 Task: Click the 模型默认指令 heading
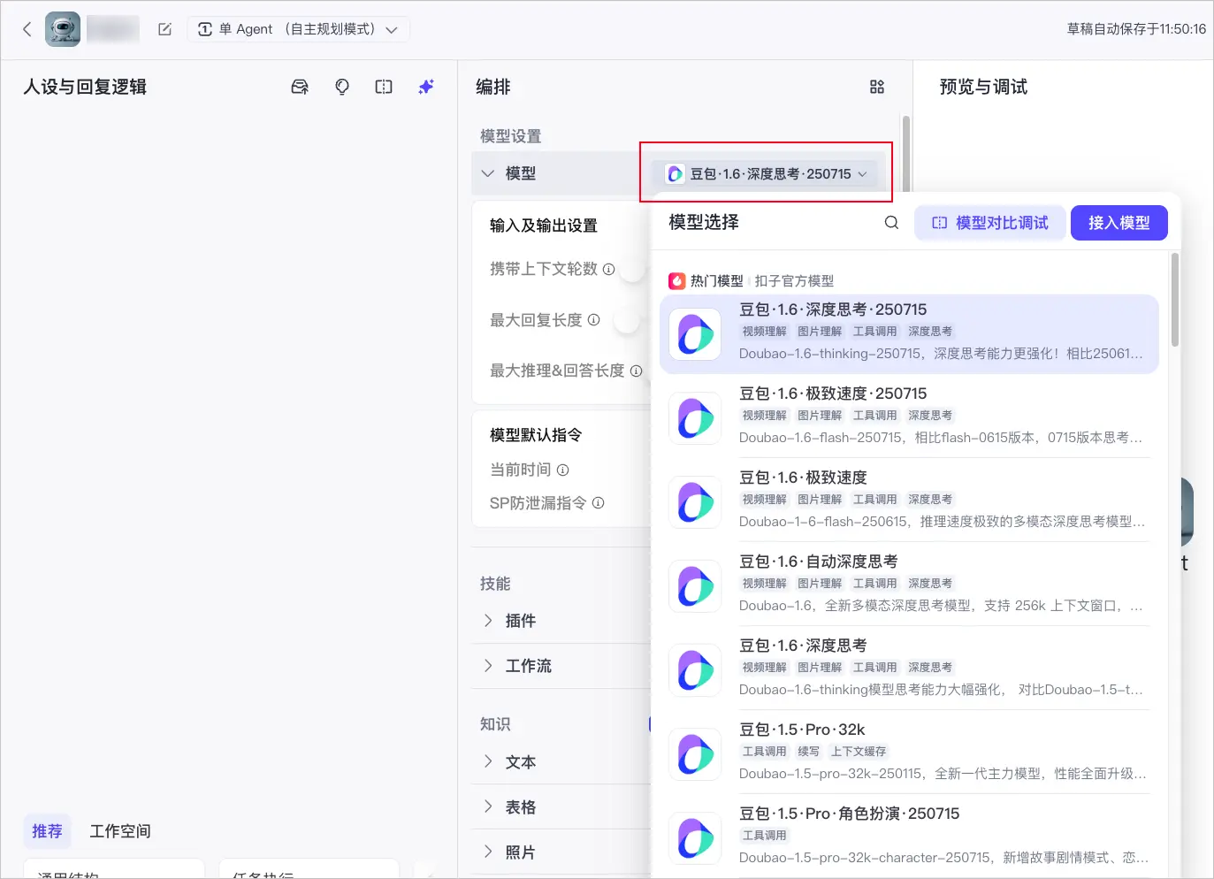click(x=536, y=435)
